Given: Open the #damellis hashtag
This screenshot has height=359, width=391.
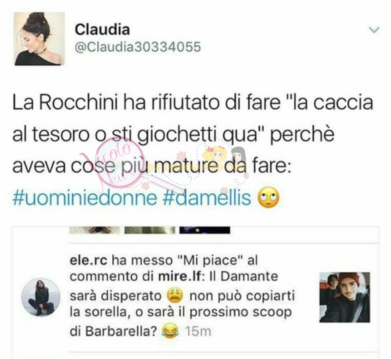Looking at the screenshot, I should [x=207, y=197].
